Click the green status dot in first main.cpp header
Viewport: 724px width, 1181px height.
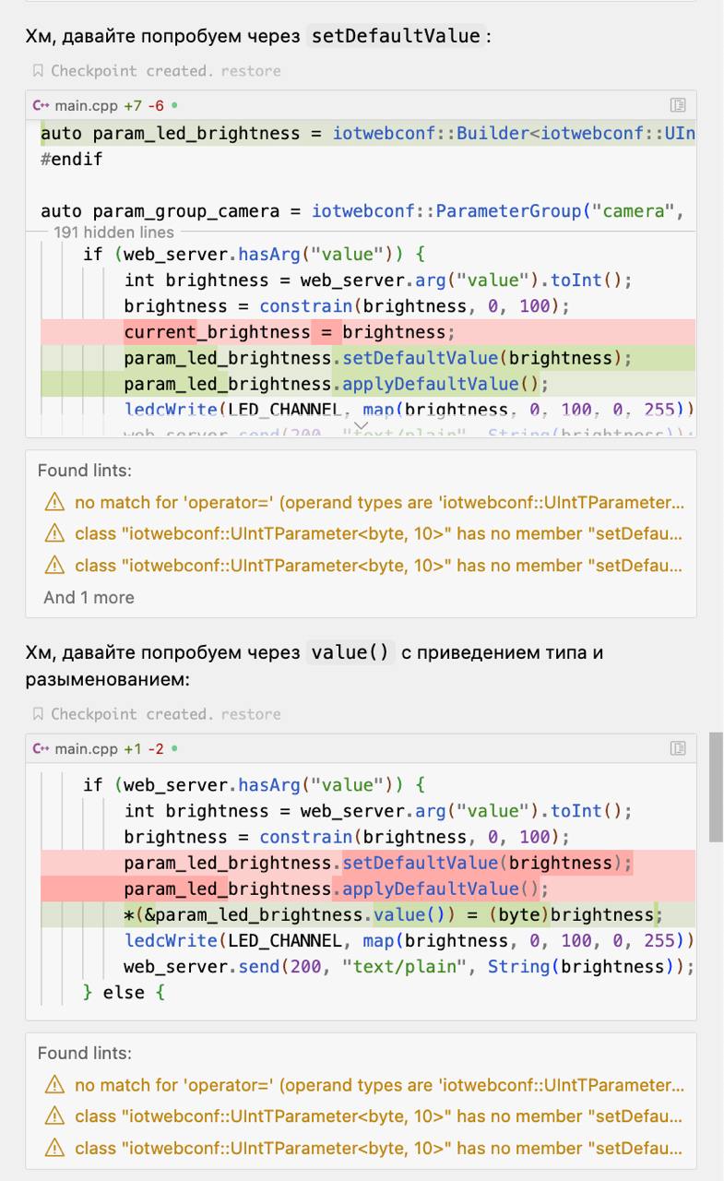174,105
